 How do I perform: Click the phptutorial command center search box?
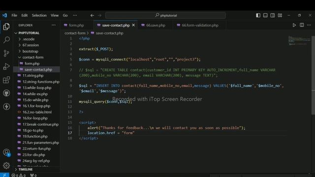coord(165,15)
